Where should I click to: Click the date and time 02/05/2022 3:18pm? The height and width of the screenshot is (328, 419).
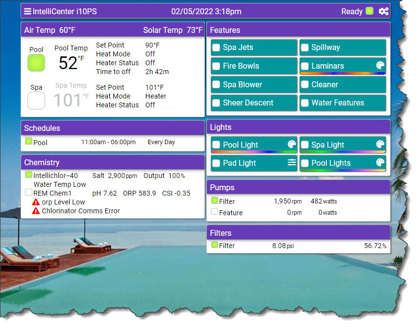[x=206, y=11]
